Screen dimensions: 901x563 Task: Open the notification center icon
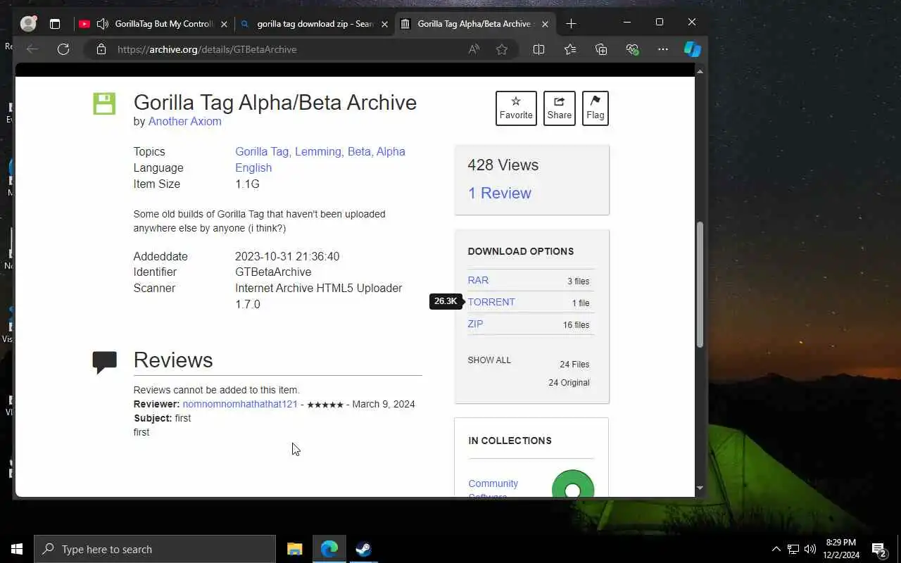[x=878, y=549]
